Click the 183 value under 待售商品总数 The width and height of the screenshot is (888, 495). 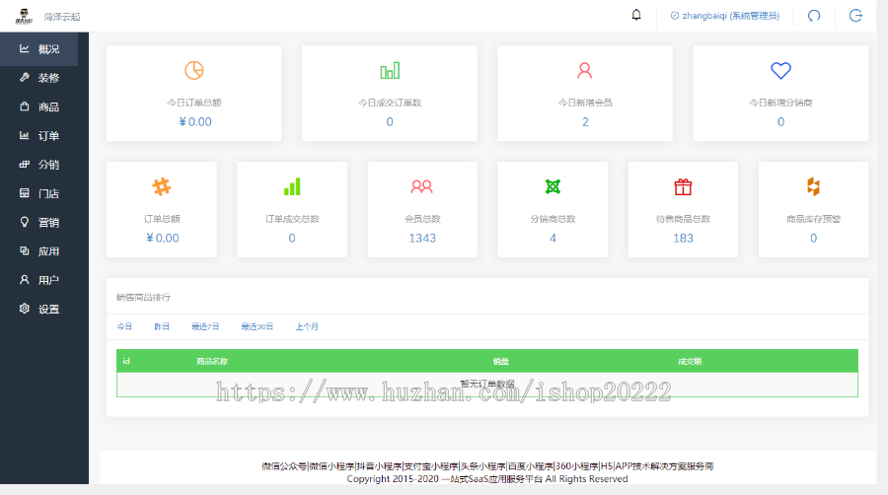[683, 239]
